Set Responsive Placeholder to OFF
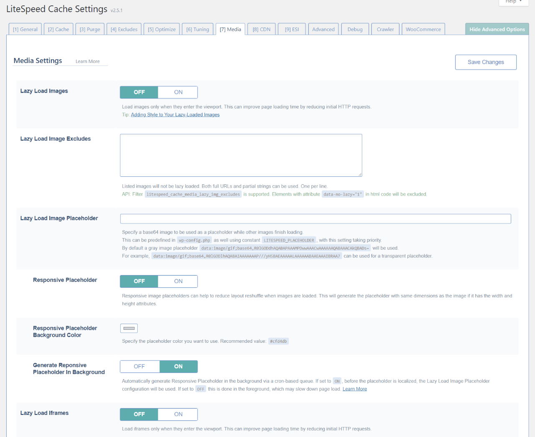The width and height of the screenshot is (535, 437). point(139,281)
